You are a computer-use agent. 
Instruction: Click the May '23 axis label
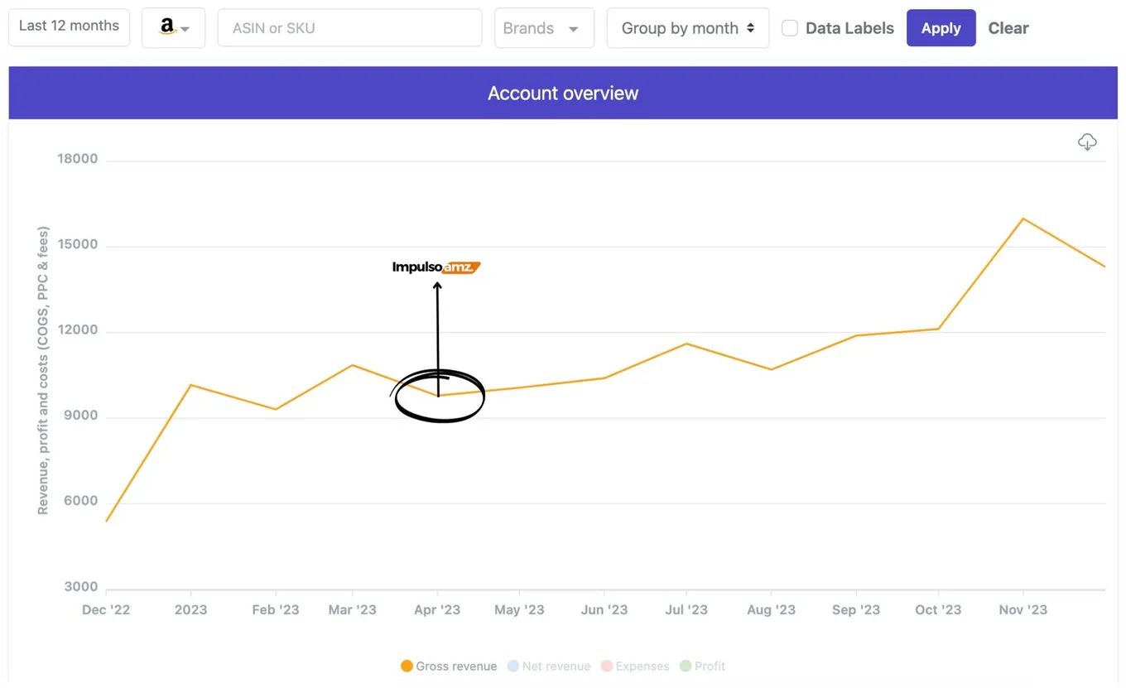pos(519,610)
